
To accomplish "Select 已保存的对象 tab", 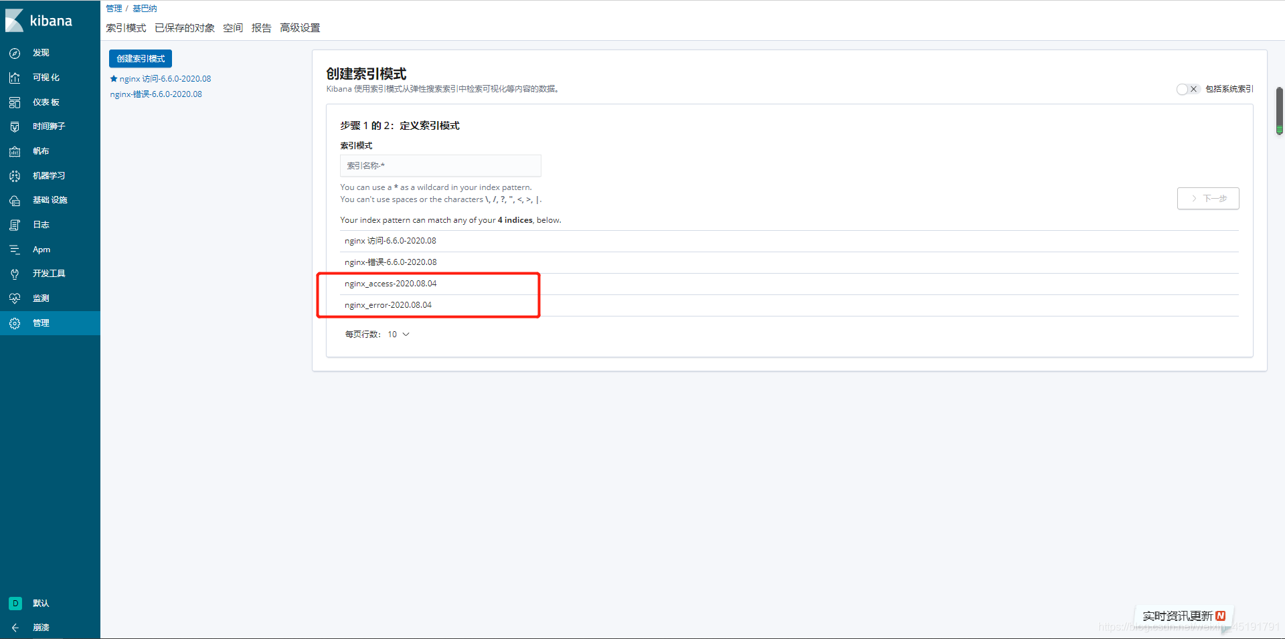I will pos(185,28).
